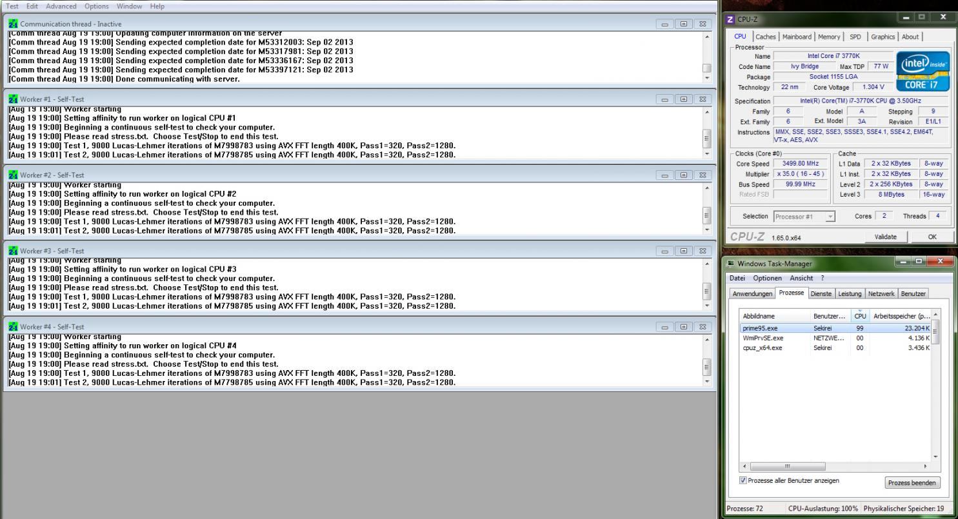
Task: Switch to the About tab in CPU-Z
Action: (x=910, y=37)
